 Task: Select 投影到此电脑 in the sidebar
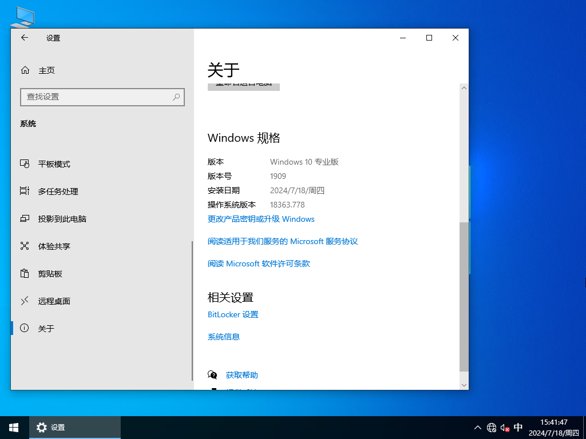tap(62, 219)
